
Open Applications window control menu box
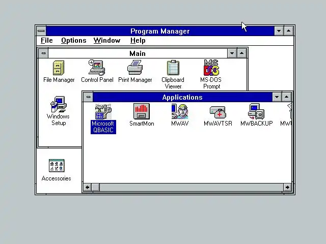(88, 97)
